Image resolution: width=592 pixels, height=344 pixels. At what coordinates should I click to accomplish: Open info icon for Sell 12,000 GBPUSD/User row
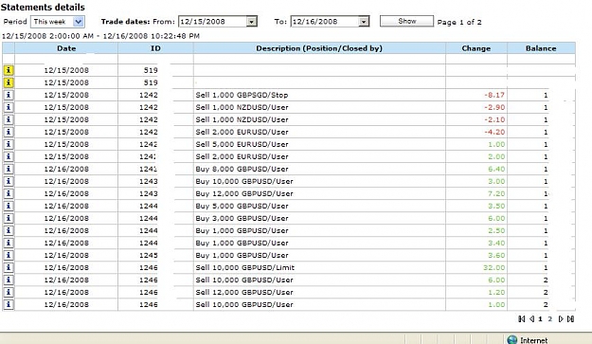coord(9,292)
